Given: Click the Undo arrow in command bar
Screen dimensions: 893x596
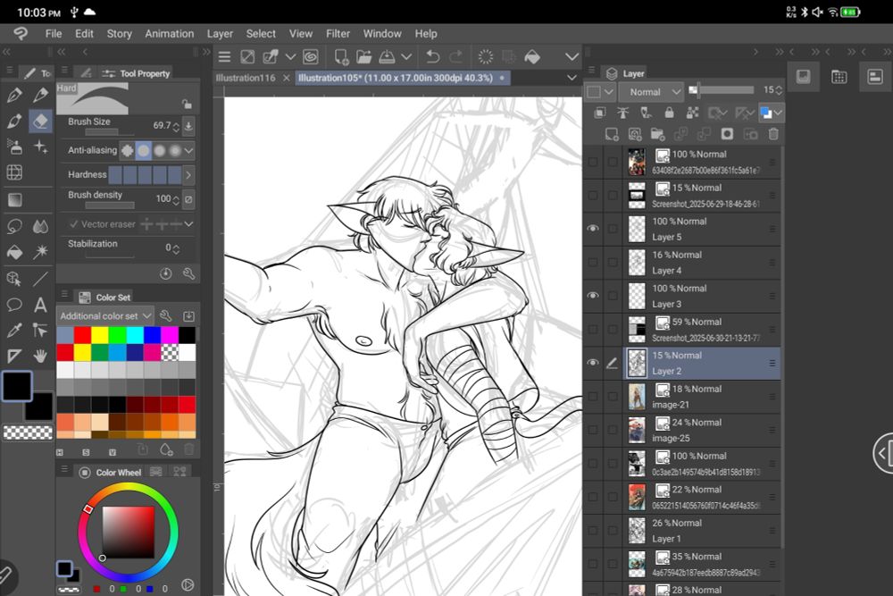Looking at the screenshot, I should coord(433,56).
